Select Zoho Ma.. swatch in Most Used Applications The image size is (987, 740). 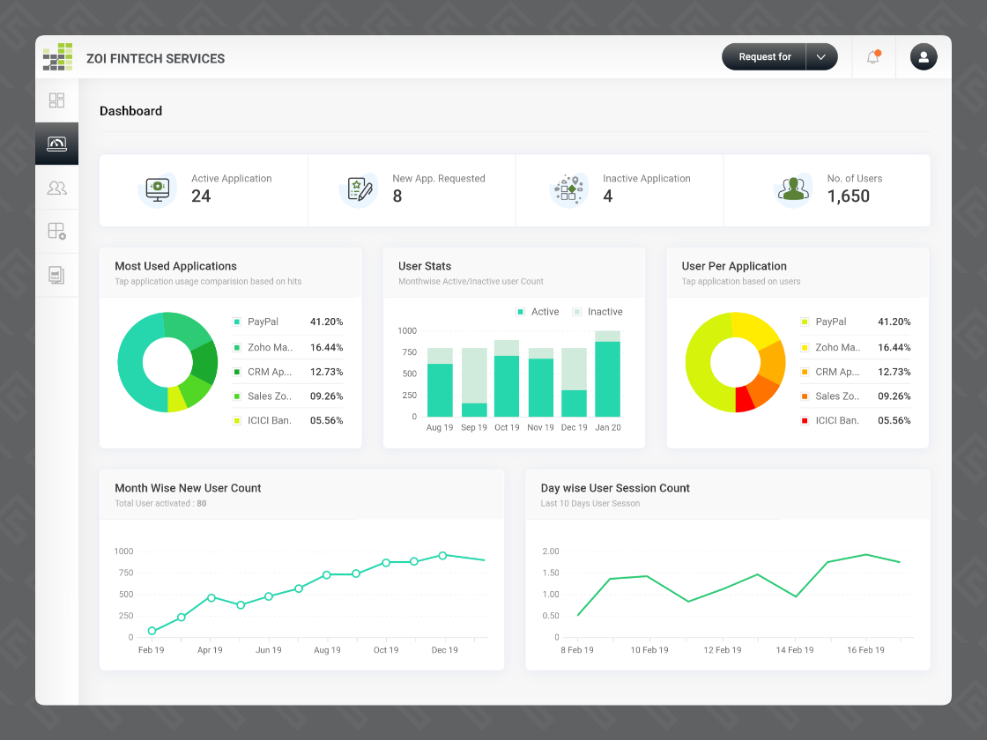[x=237, y=347]
